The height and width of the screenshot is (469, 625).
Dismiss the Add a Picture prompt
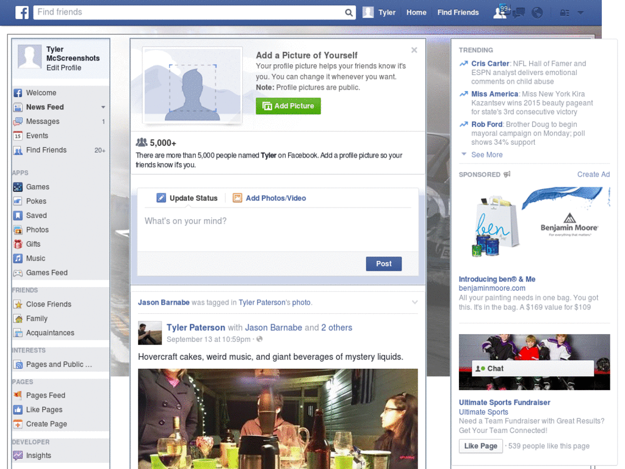414,50
